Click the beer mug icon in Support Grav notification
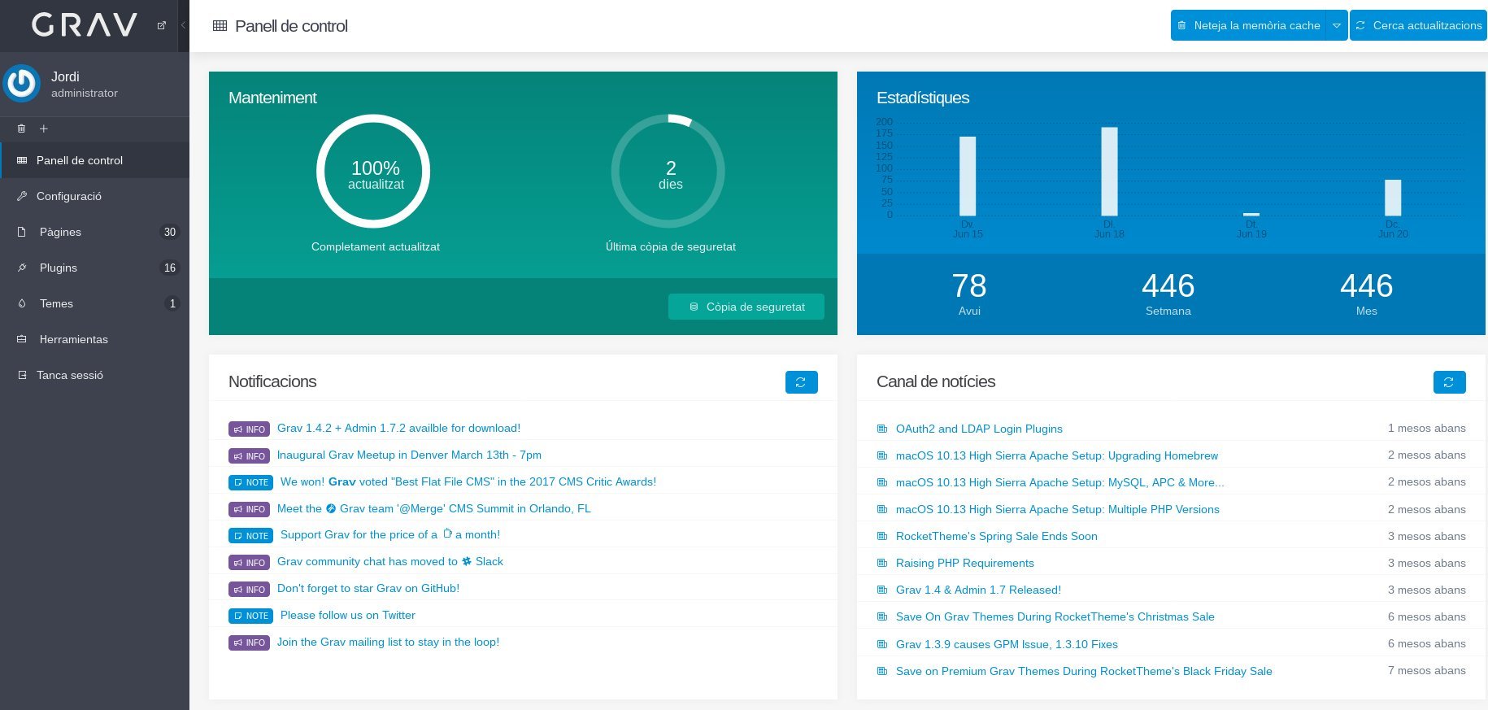Image resolution: width=1488 pixels, height=710 pixels. click(x=447, y=534)
